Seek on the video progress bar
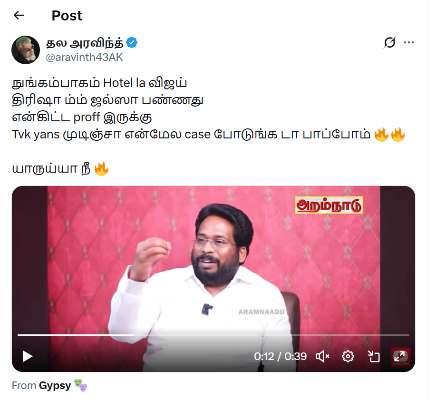The height and width of the screenshot is (400, 436). 213,335
